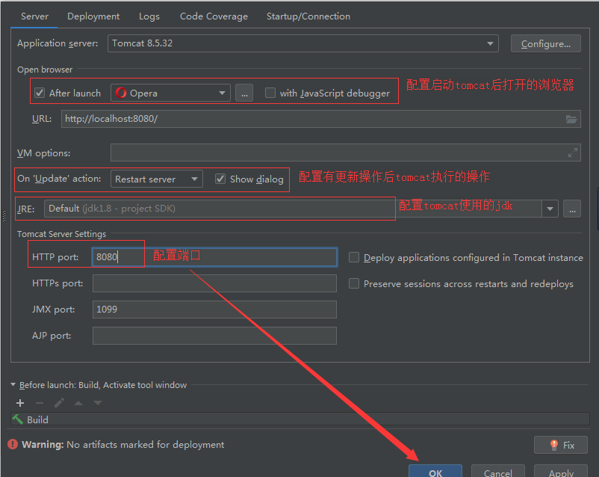Open URL browse folder icon

coord(571,119)
